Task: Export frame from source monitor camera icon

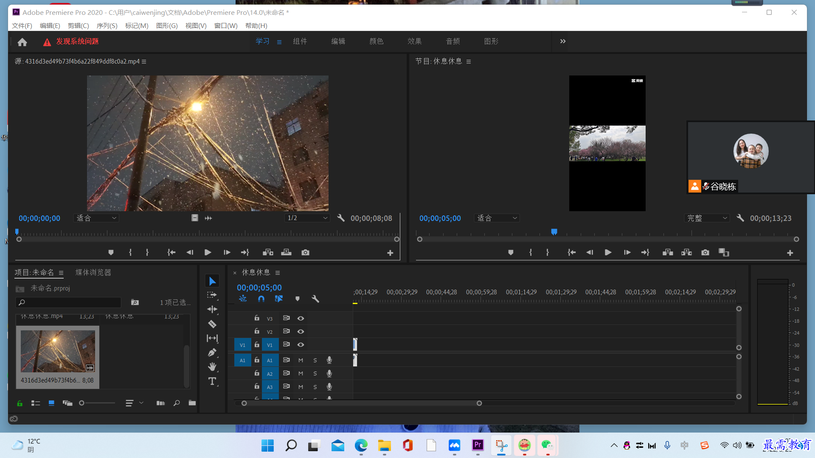Action: tap(305, 252)
